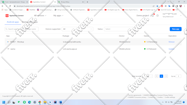Click the browser address bar URL
This screenshot has width=187, height=105.
coord(43,6)
